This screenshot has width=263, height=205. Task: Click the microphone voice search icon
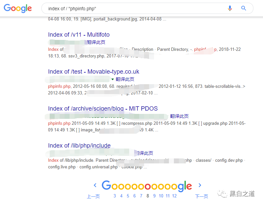coord(230,8)
